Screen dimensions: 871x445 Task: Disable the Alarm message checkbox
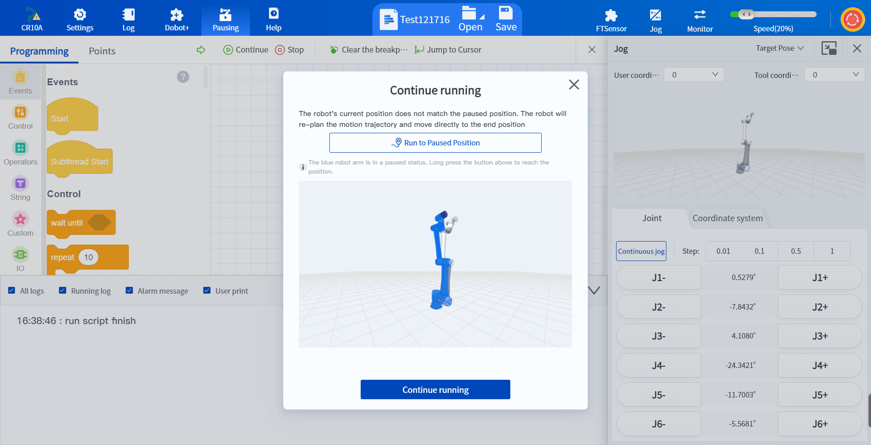tap(129, 290)
